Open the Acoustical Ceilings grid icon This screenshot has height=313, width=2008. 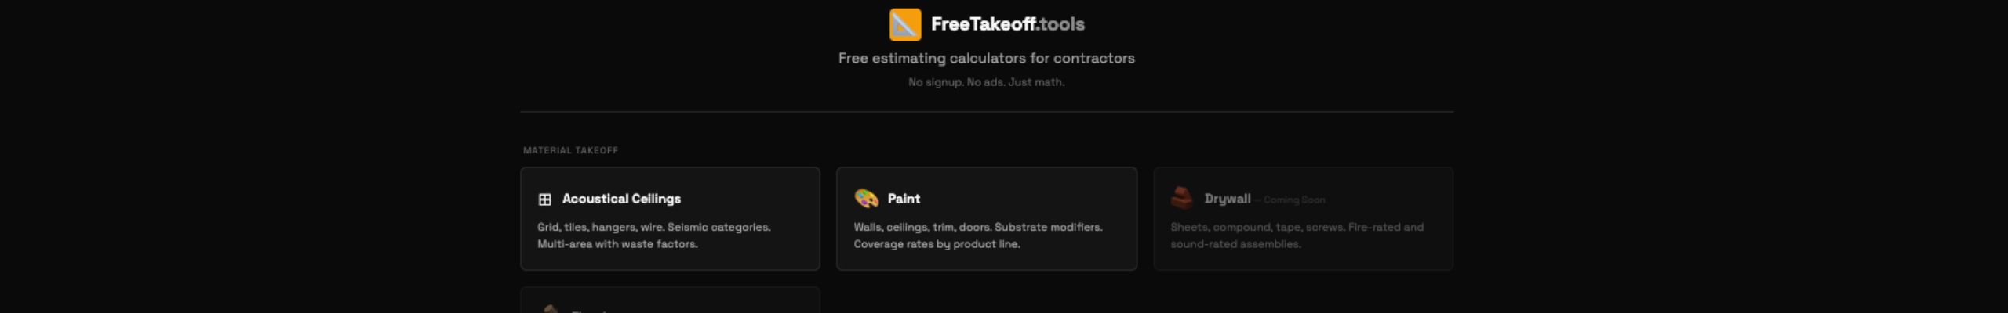[544, 200]
